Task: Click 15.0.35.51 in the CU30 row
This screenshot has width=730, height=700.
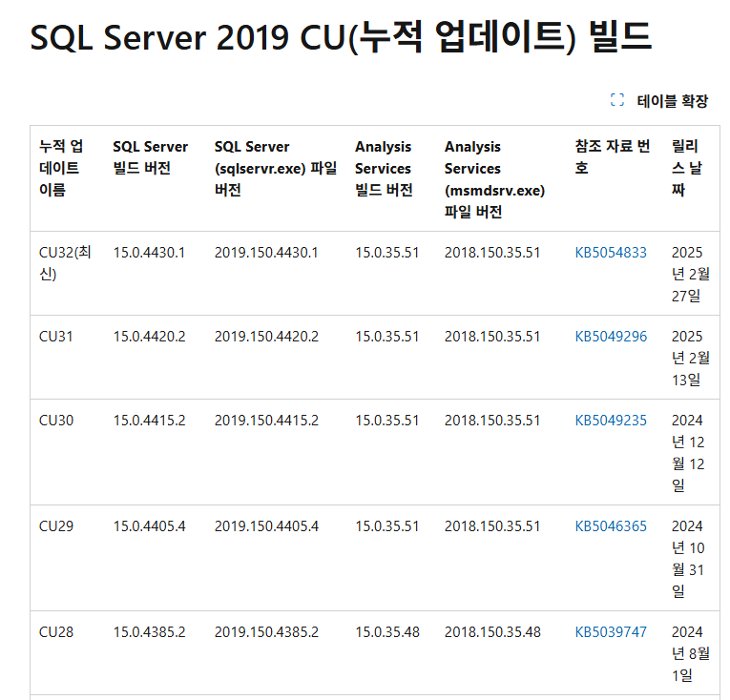Action: tap(386, 421)
